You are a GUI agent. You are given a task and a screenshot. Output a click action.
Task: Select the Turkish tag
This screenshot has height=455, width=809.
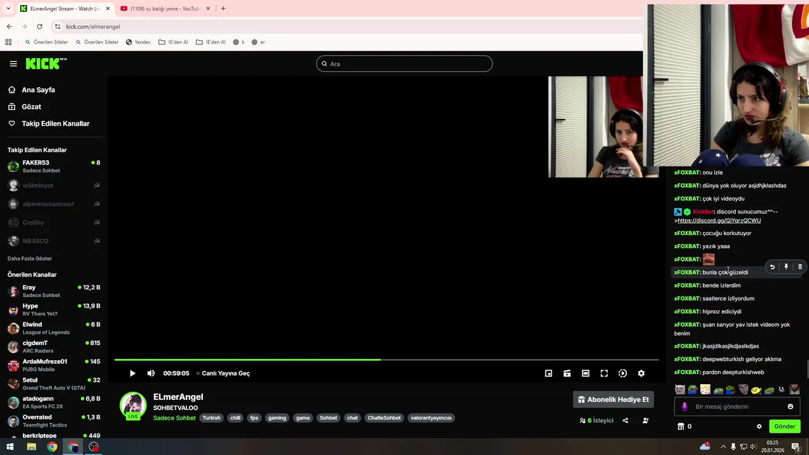(x=211, y=418)
